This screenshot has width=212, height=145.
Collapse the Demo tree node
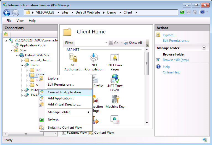click(x=23, y=65)
